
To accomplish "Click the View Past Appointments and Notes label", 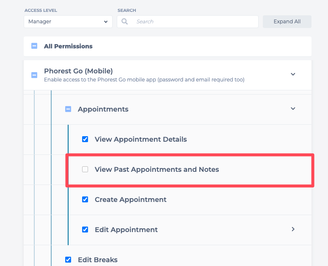I will click(157, 169).
